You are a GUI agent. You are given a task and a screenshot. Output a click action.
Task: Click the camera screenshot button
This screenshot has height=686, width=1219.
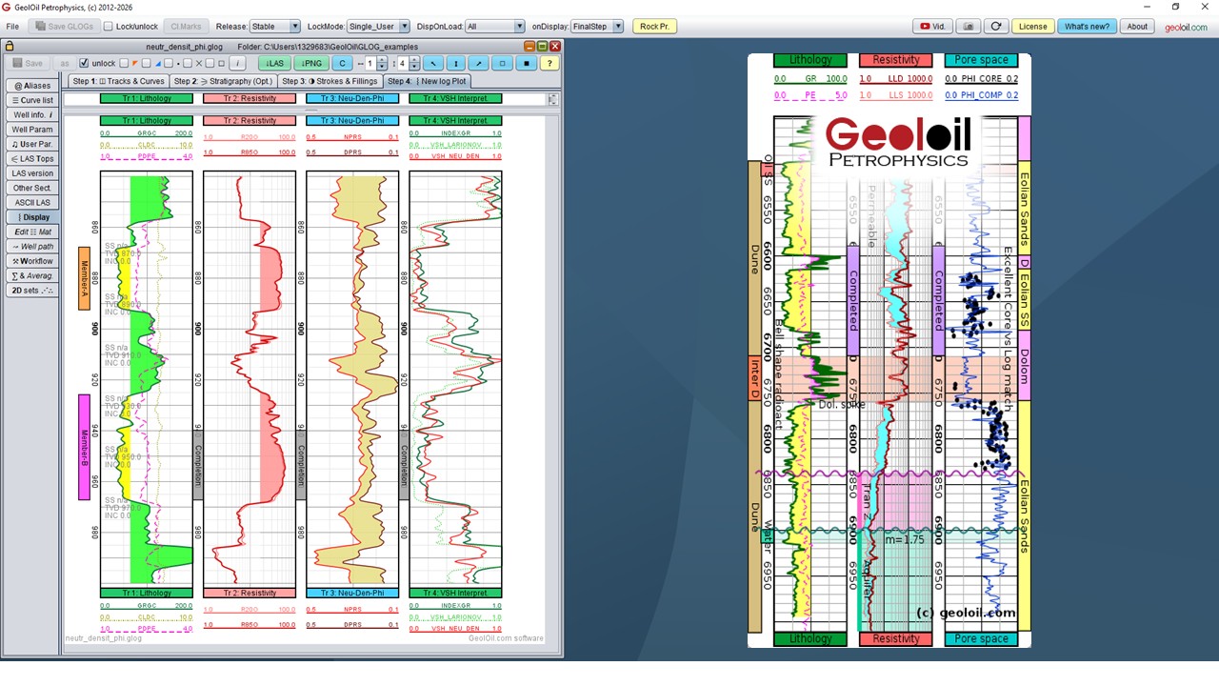[x=969, y=27]
